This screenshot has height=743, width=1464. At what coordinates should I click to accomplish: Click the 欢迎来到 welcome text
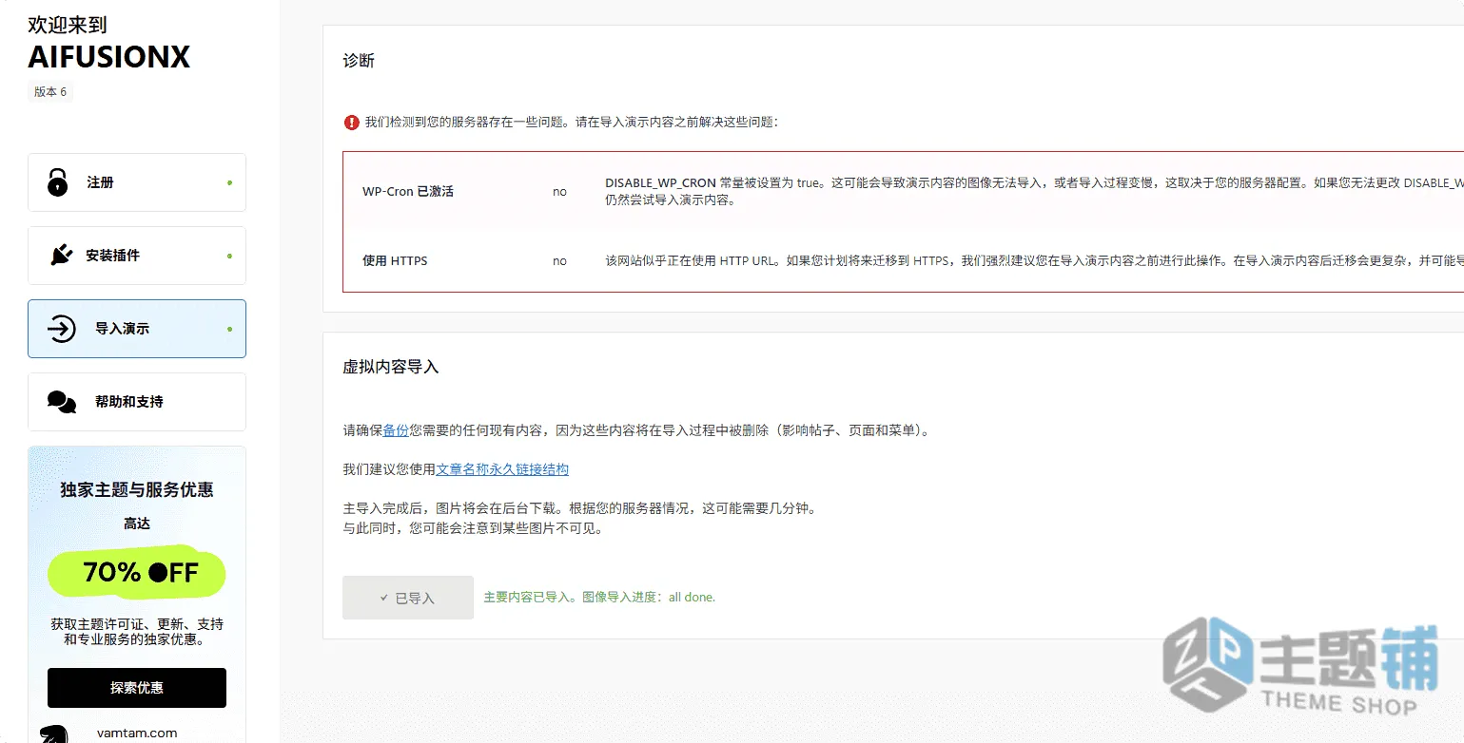tap(68, 25)
